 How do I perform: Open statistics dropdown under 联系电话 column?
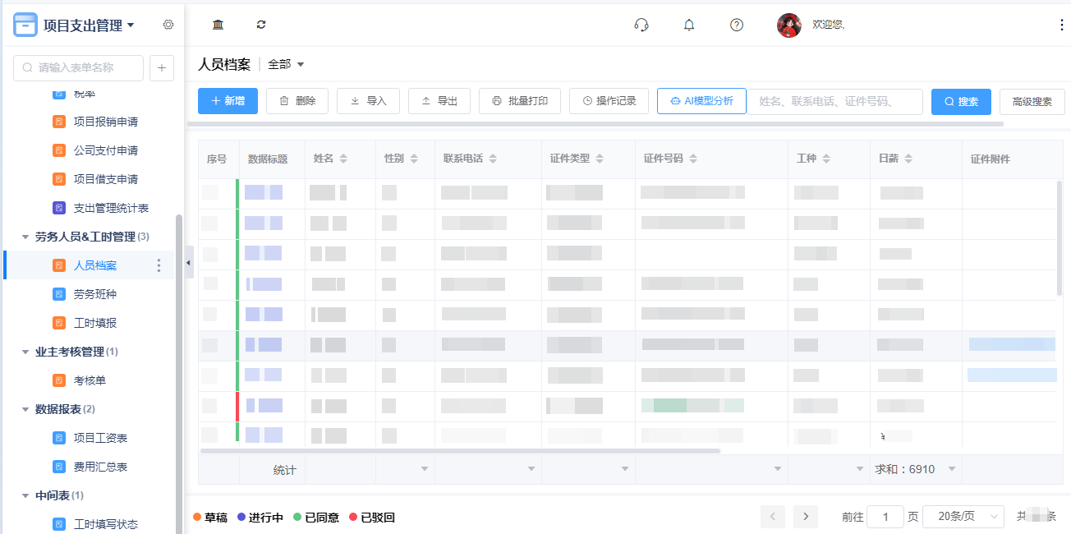click(x=531, y=469)
